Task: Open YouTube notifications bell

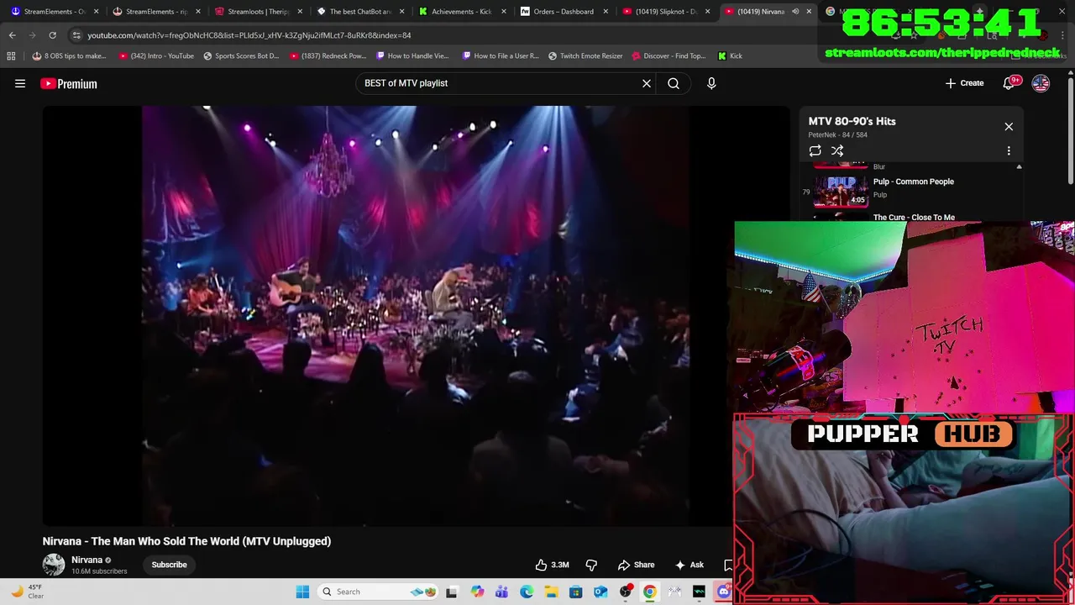Action: [x=1009, y=83]
